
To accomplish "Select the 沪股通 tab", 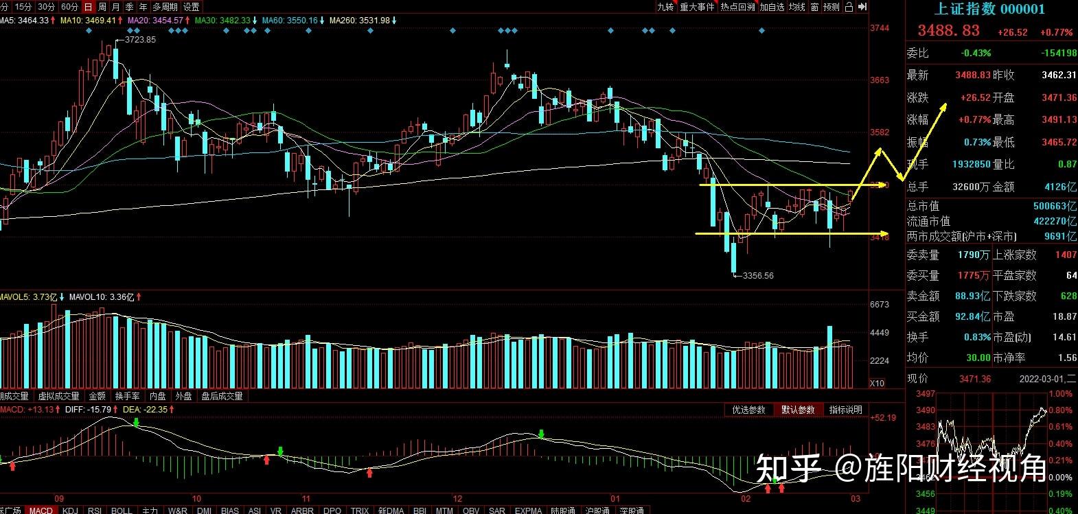I will (599, 510).
